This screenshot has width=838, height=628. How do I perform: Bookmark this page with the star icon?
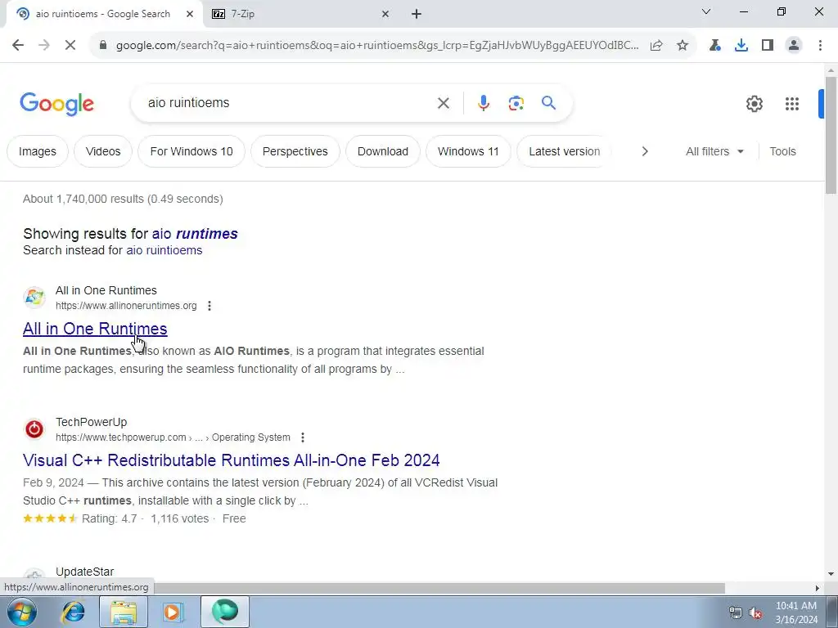point(683,46)
